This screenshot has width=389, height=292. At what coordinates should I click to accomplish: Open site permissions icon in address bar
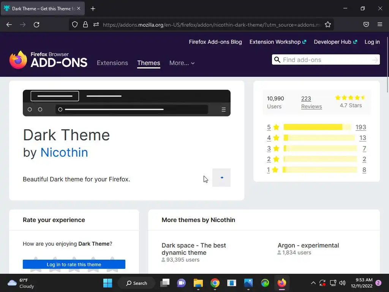96,24
